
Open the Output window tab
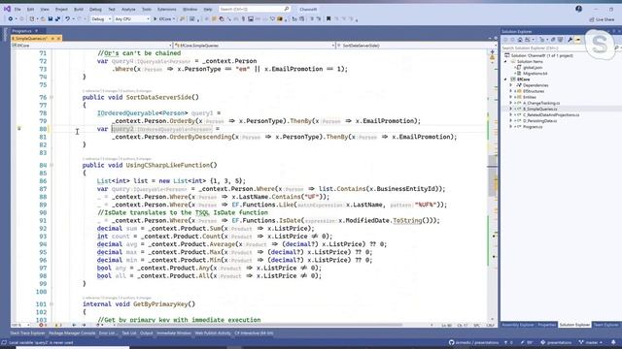tap(147, 333)
